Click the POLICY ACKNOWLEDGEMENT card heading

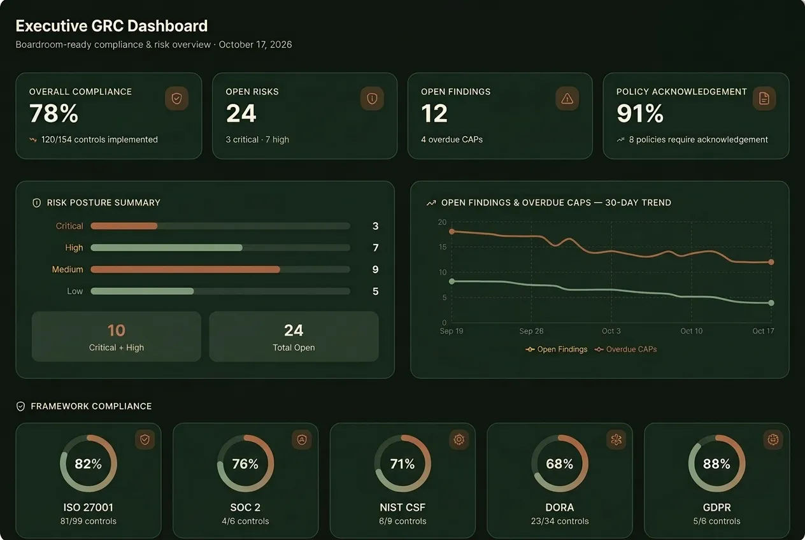click(x=681, y=92)
